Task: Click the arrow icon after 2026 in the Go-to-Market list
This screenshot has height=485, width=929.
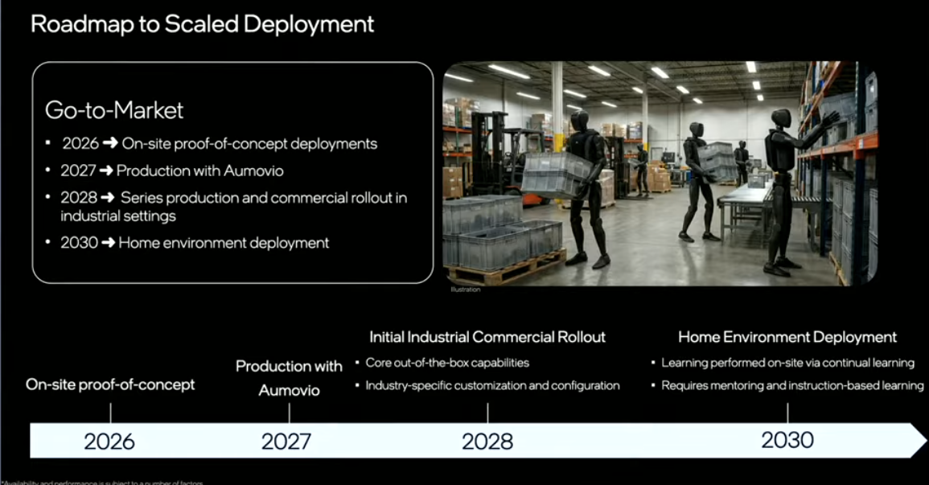Action: click(x=110, y=144)
